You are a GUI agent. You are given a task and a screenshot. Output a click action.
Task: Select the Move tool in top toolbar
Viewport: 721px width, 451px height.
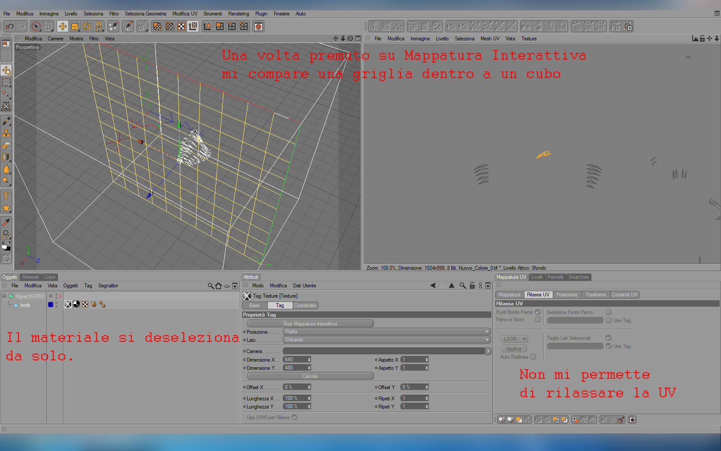63,27
